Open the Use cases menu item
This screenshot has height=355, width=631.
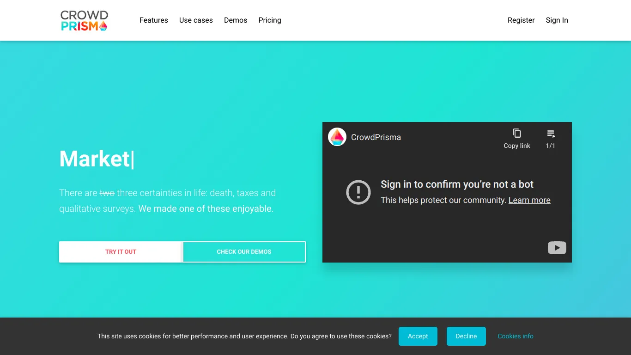[196, 20]
